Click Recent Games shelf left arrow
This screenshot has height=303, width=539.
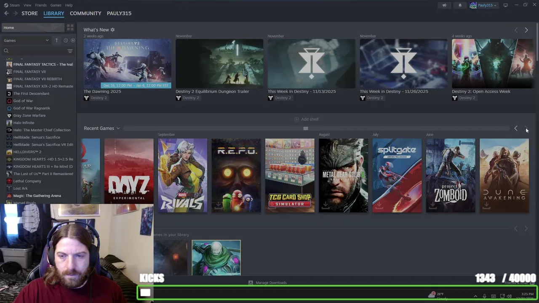click(516, 128)
